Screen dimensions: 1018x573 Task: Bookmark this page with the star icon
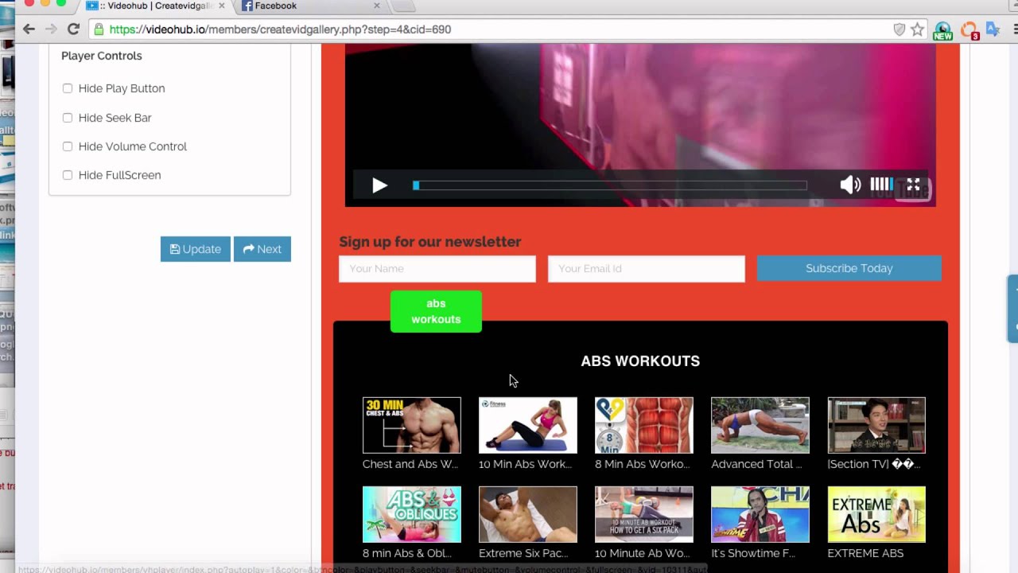918,29
